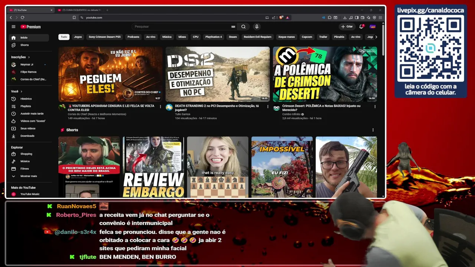Open Shorts in the sidebar

[x=29, y=45]
